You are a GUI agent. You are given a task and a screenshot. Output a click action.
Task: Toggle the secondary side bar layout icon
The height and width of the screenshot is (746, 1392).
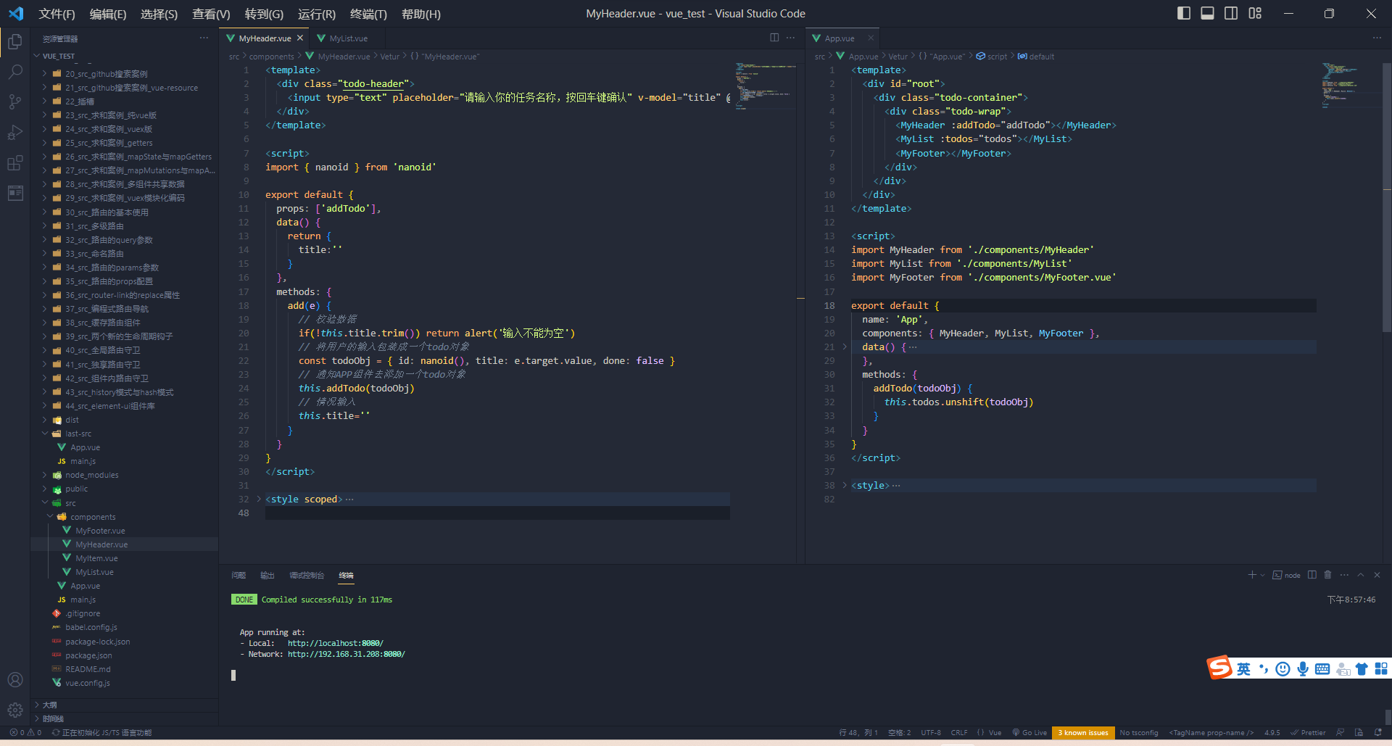tap(1231, 13)
